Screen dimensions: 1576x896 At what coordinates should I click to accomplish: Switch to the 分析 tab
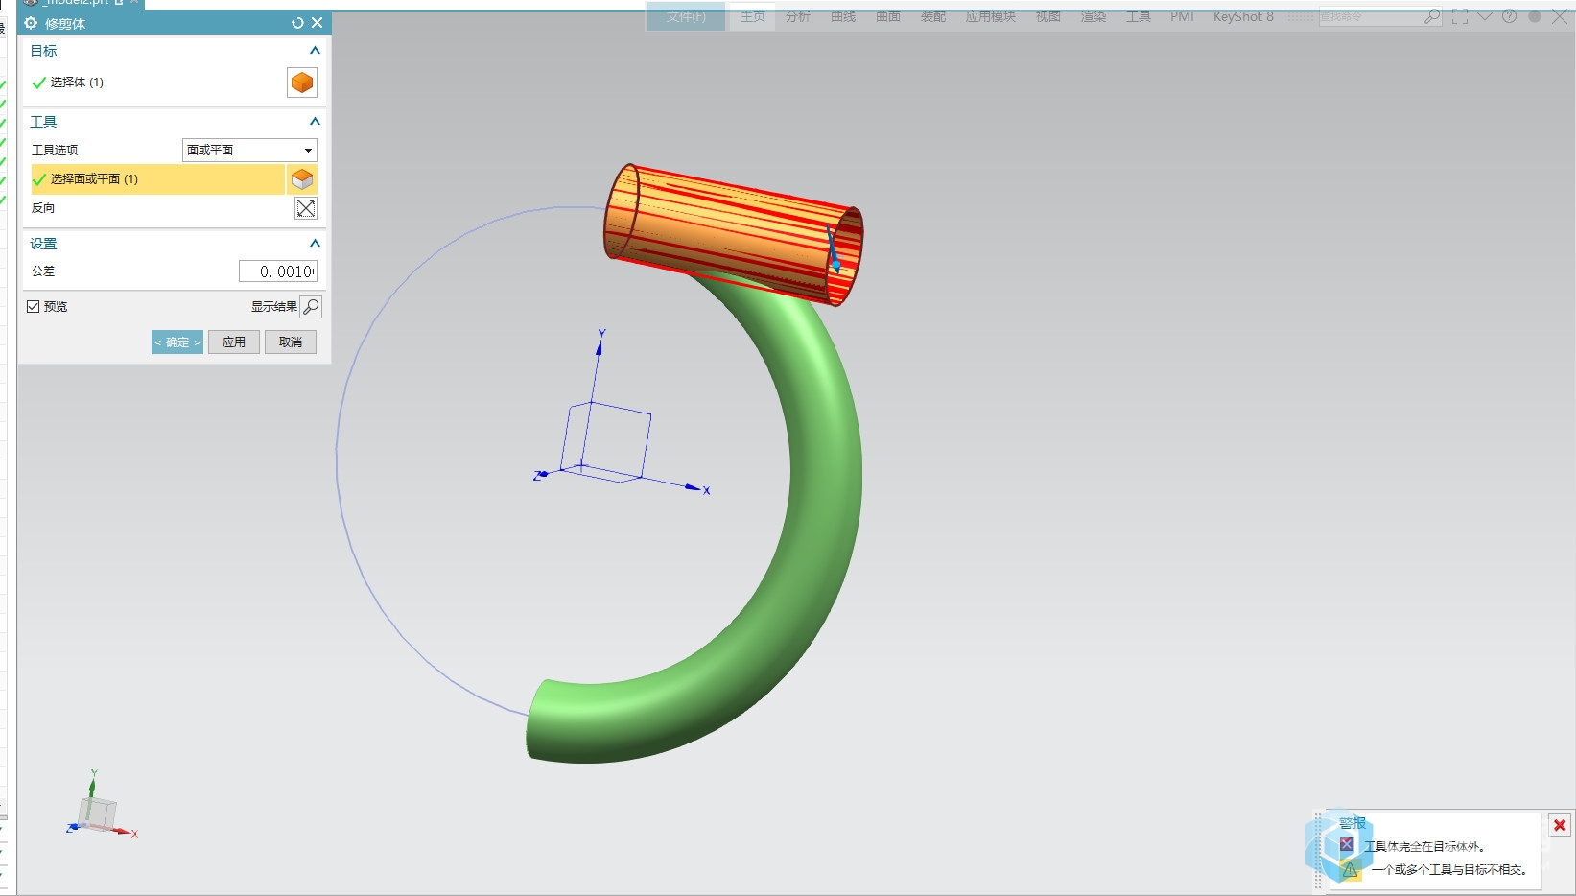click(798, 16)
